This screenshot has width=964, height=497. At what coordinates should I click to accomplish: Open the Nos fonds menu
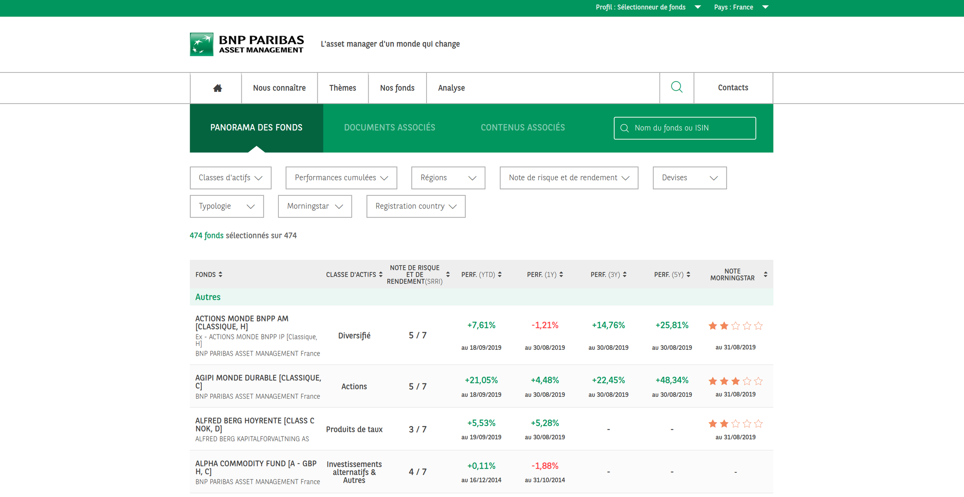tap(397, 88)
